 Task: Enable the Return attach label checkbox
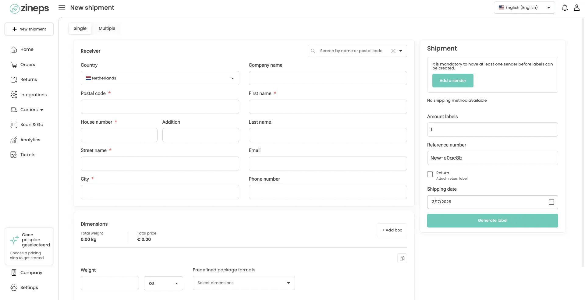coord(430,174)
